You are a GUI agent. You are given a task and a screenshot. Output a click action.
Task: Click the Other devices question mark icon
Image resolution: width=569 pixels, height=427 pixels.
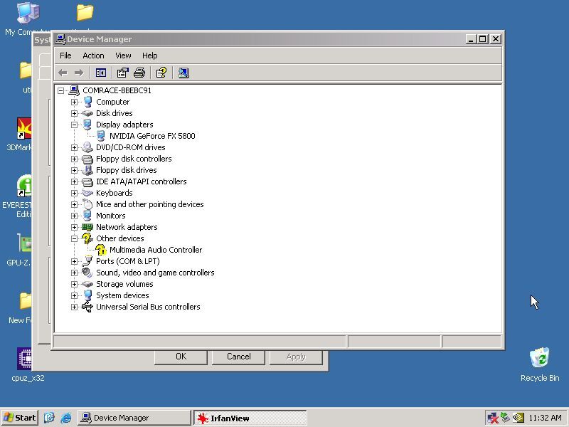tap(87, 238)
